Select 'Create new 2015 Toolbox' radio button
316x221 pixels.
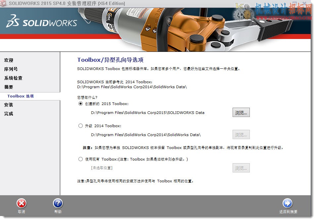point(80,104)
